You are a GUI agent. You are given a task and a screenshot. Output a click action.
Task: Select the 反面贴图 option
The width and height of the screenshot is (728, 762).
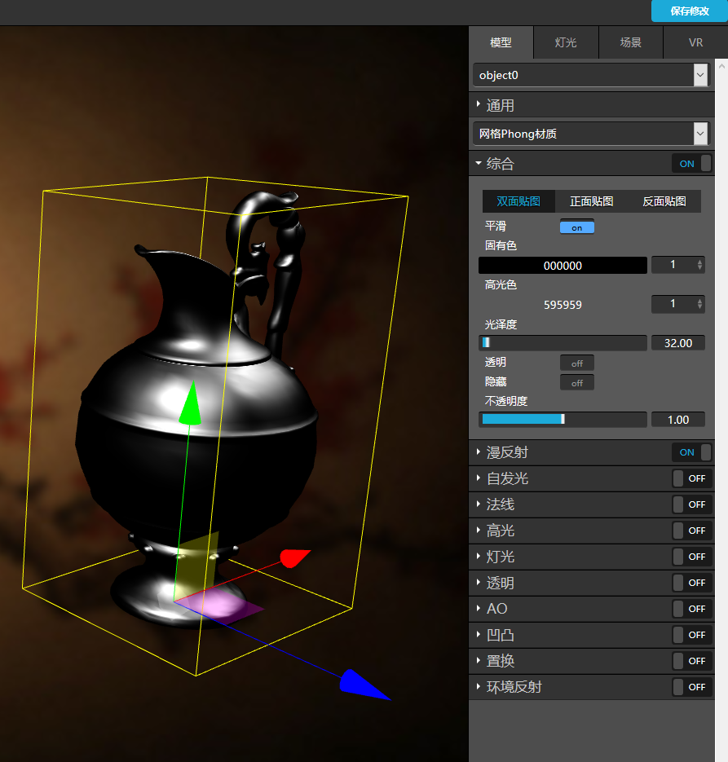point(664,201)
